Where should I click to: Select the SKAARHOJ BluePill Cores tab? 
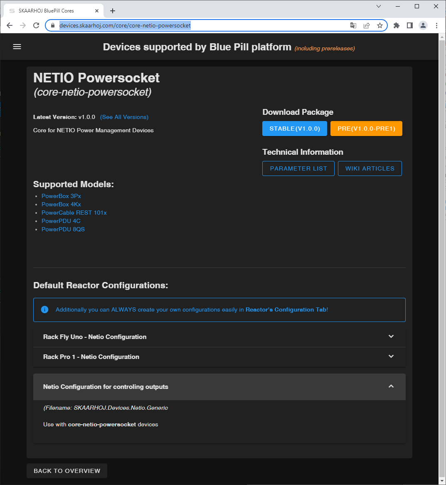[x=53, y=11]
